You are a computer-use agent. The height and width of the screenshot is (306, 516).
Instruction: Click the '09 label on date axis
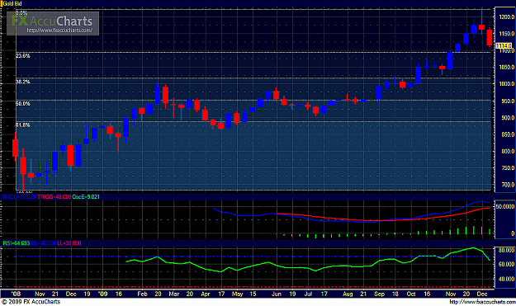click(102, 294)
